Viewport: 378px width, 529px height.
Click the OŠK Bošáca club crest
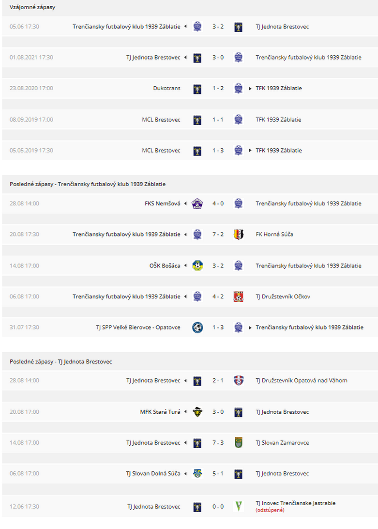197,265
